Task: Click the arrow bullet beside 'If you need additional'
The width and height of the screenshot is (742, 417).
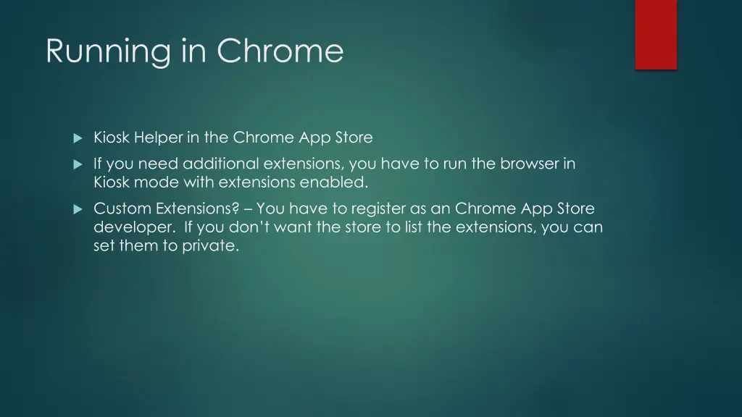Action: 78,164
